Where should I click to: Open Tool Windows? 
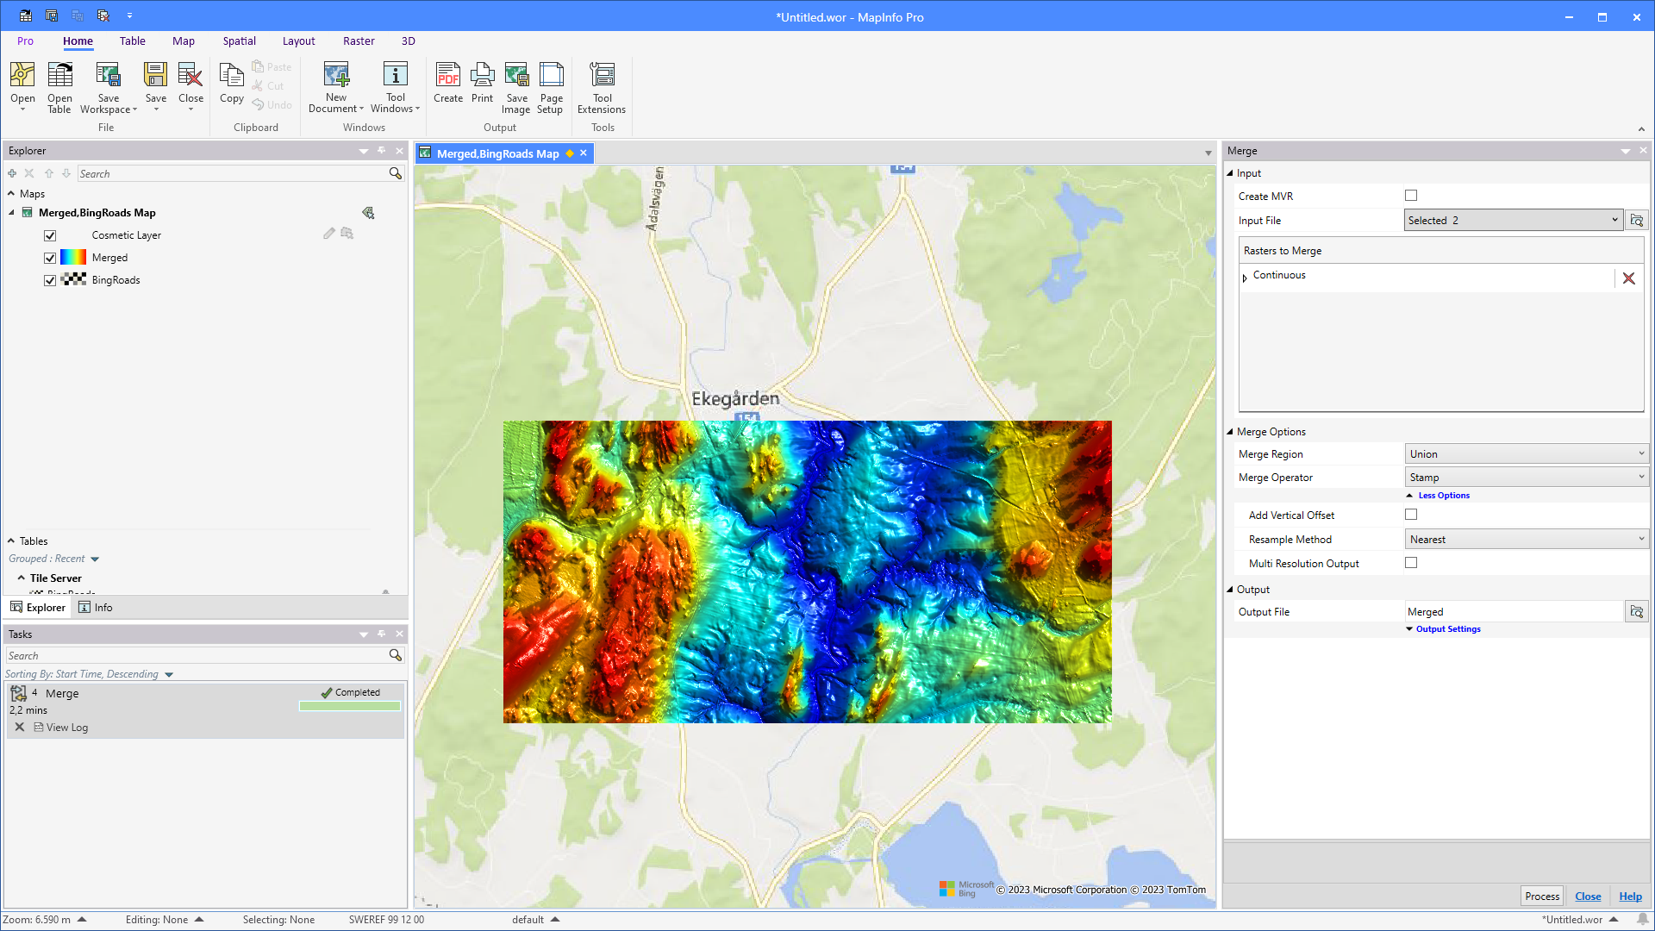coord(395,86)
